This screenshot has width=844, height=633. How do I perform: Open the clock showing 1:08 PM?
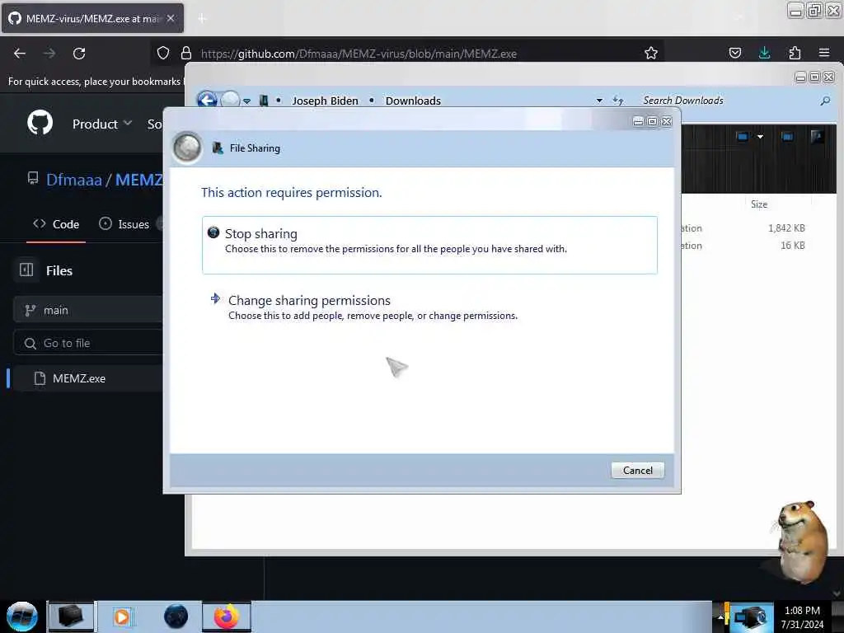pyautogui.click(x=802, y=617)
